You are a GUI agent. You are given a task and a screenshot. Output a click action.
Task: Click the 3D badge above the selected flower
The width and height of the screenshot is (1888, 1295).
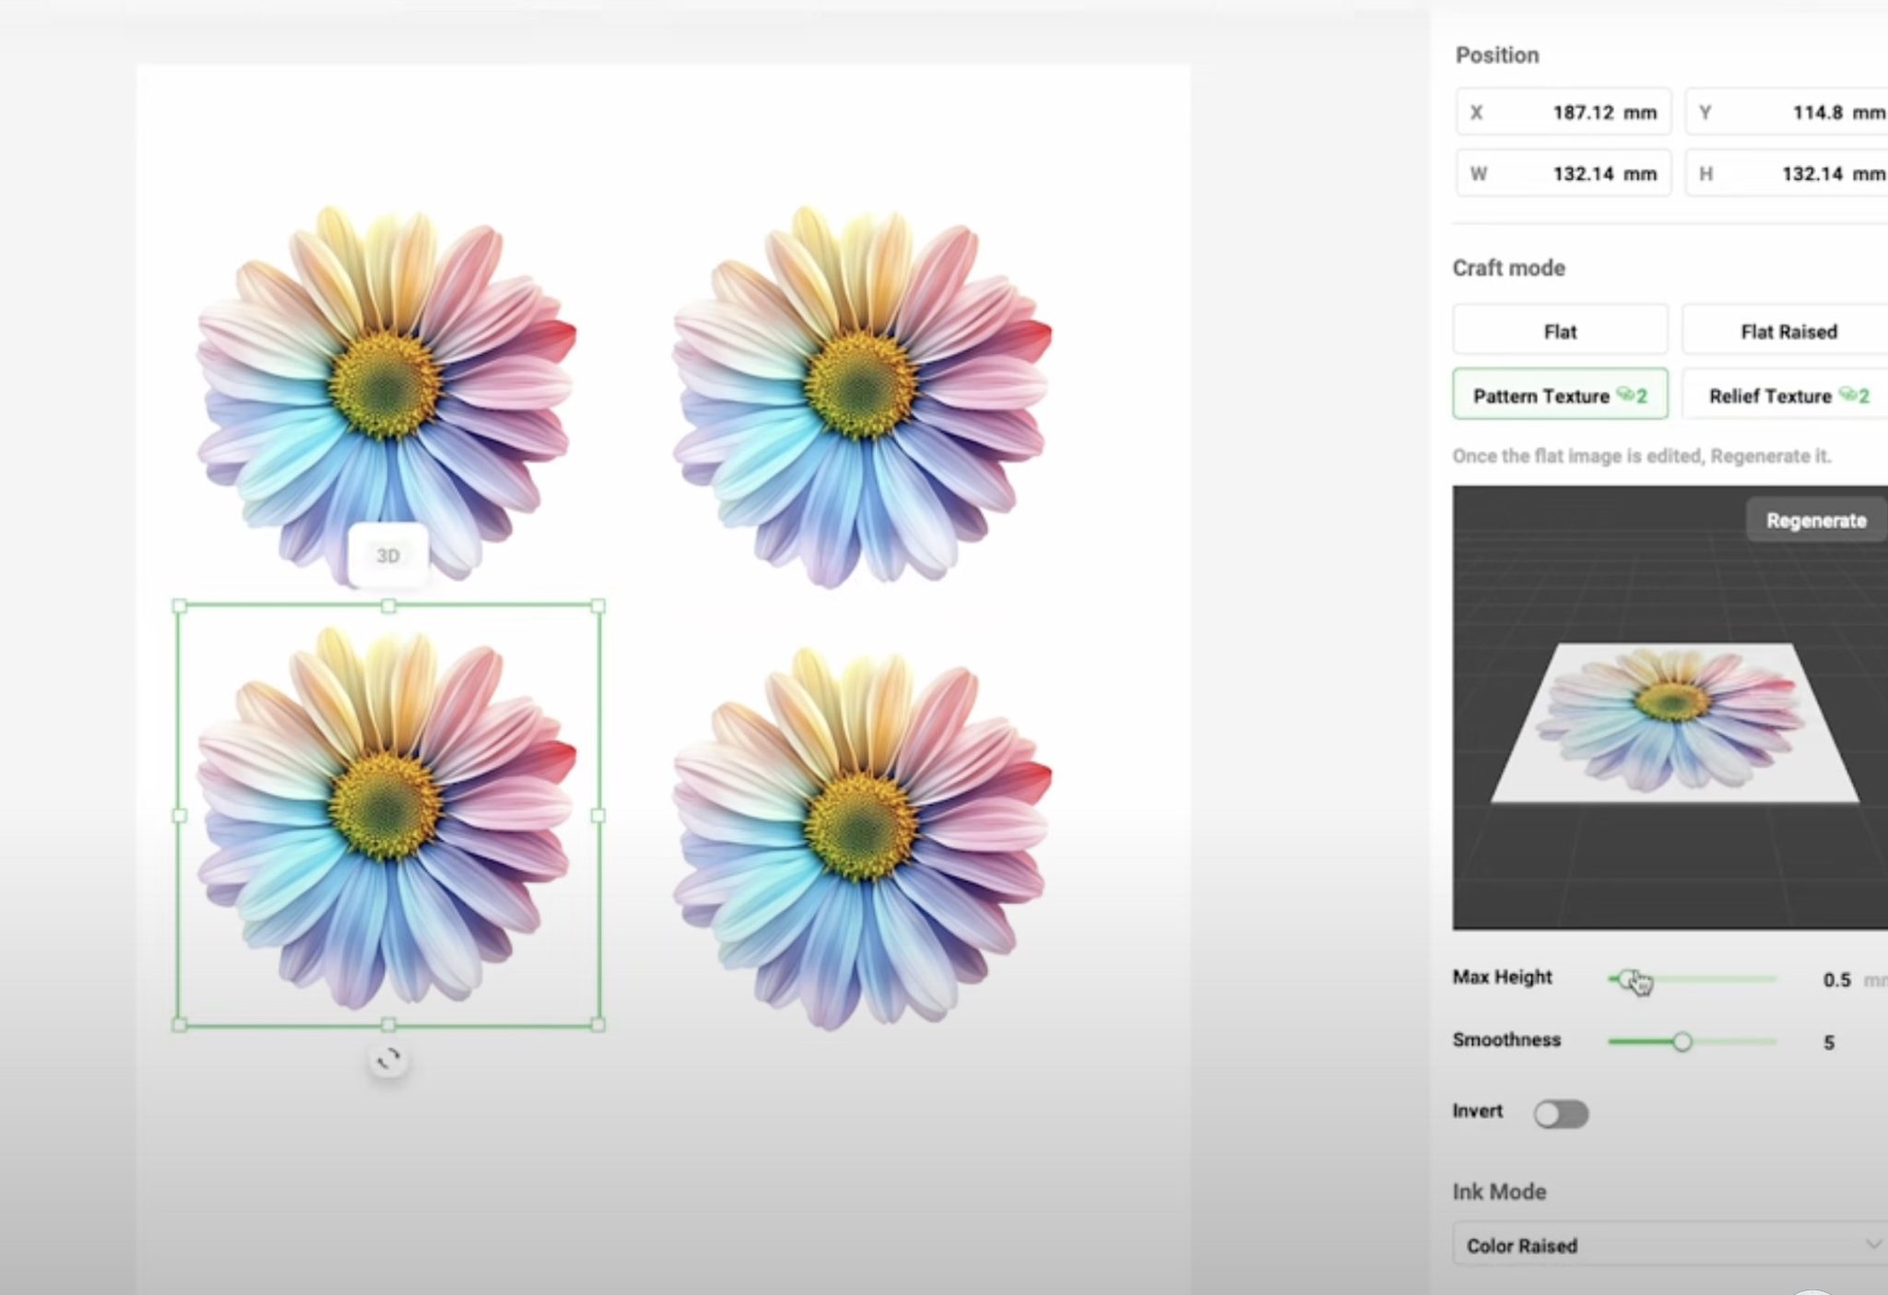click(388, 554)
